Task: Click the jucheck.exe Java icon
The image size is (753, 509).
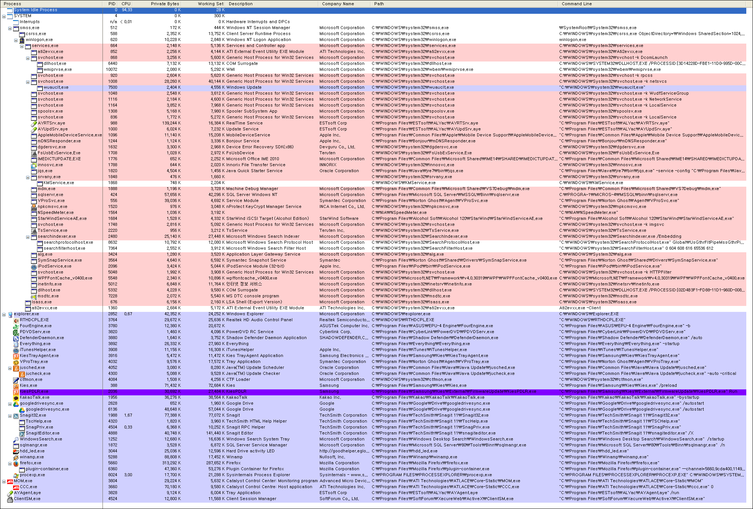Action: (x=22, y=374)
